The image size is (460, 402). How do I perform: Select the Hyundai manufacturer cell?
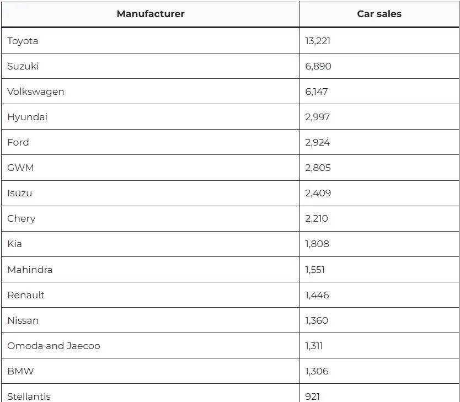pyautogui.click(x=27, y=117)
